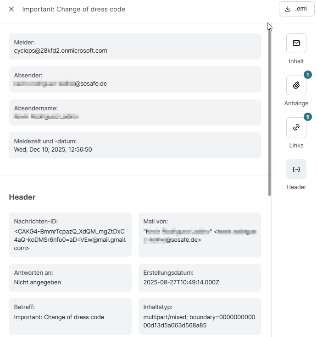The width and height of the screenshot is (317, 337).
Task: Open the Anhänge paperclip icon
Action: point(296,85)
